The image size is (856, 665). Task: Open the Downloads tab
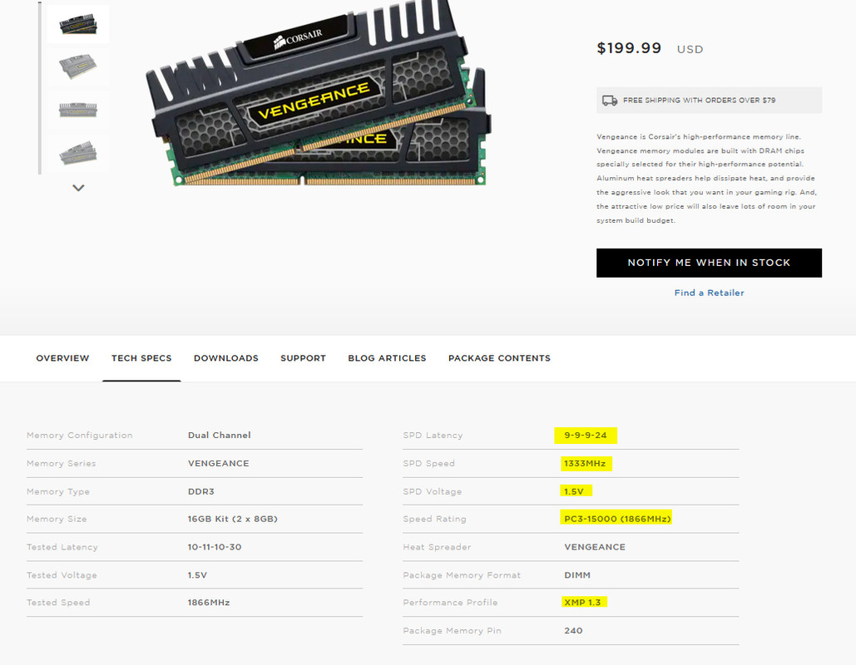click(x=226, y=358)
